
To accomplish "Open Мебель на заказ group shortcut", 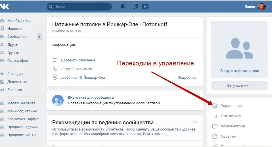I will tap(22, 103).
